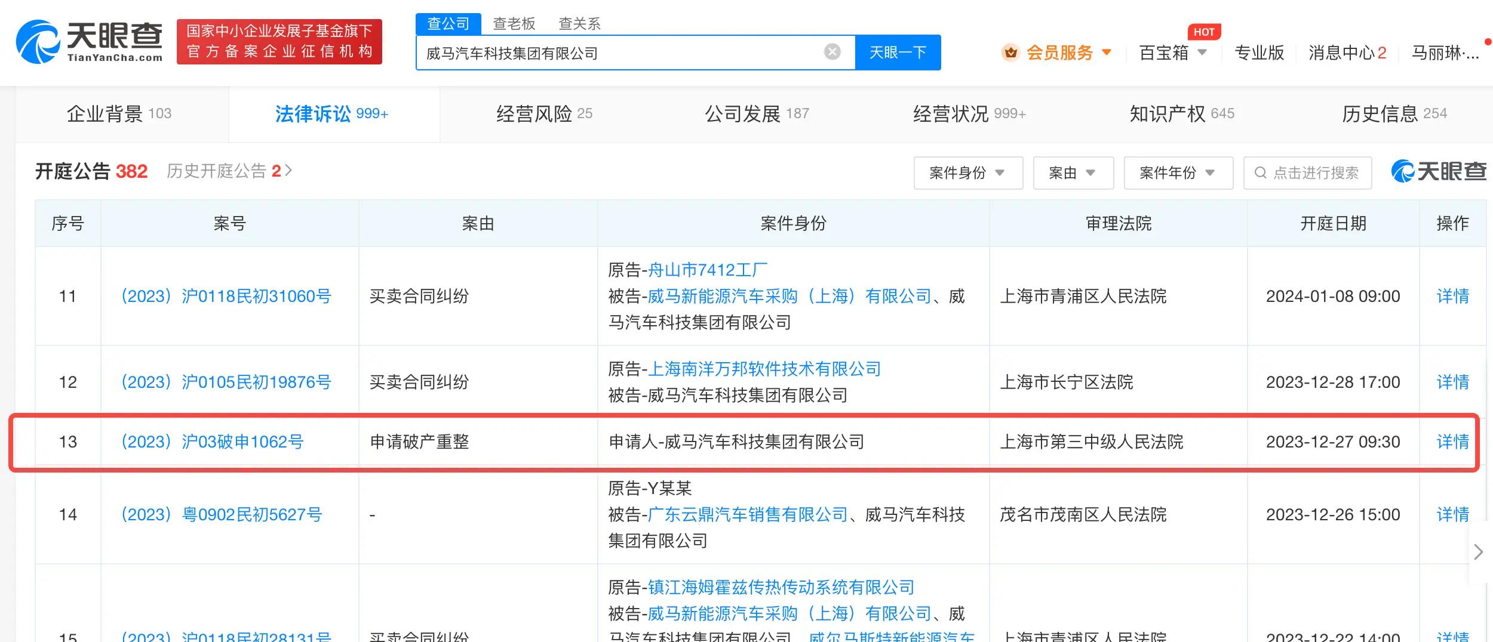The width and height of the screenshot is (1493, 642).
Task: Clear the search box with the X icon
Action: (x=832, y=52)
